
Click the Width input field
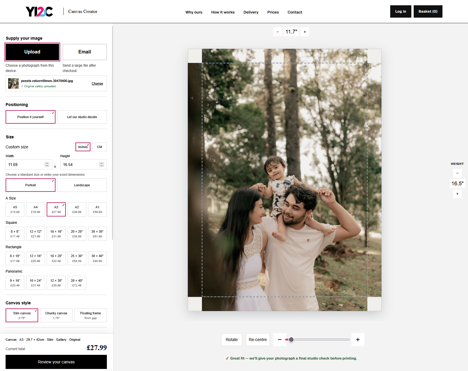29,164
